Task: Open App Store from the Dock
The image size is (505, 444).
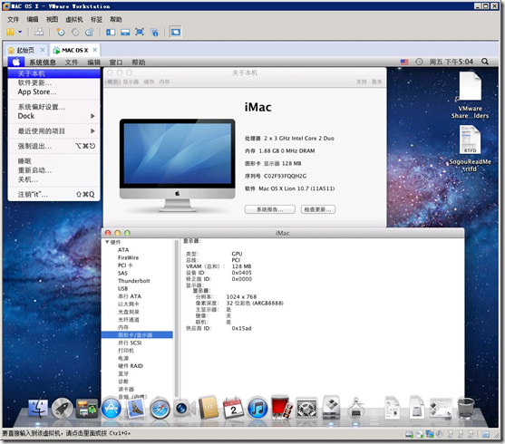Action: (x=112, y=409)
